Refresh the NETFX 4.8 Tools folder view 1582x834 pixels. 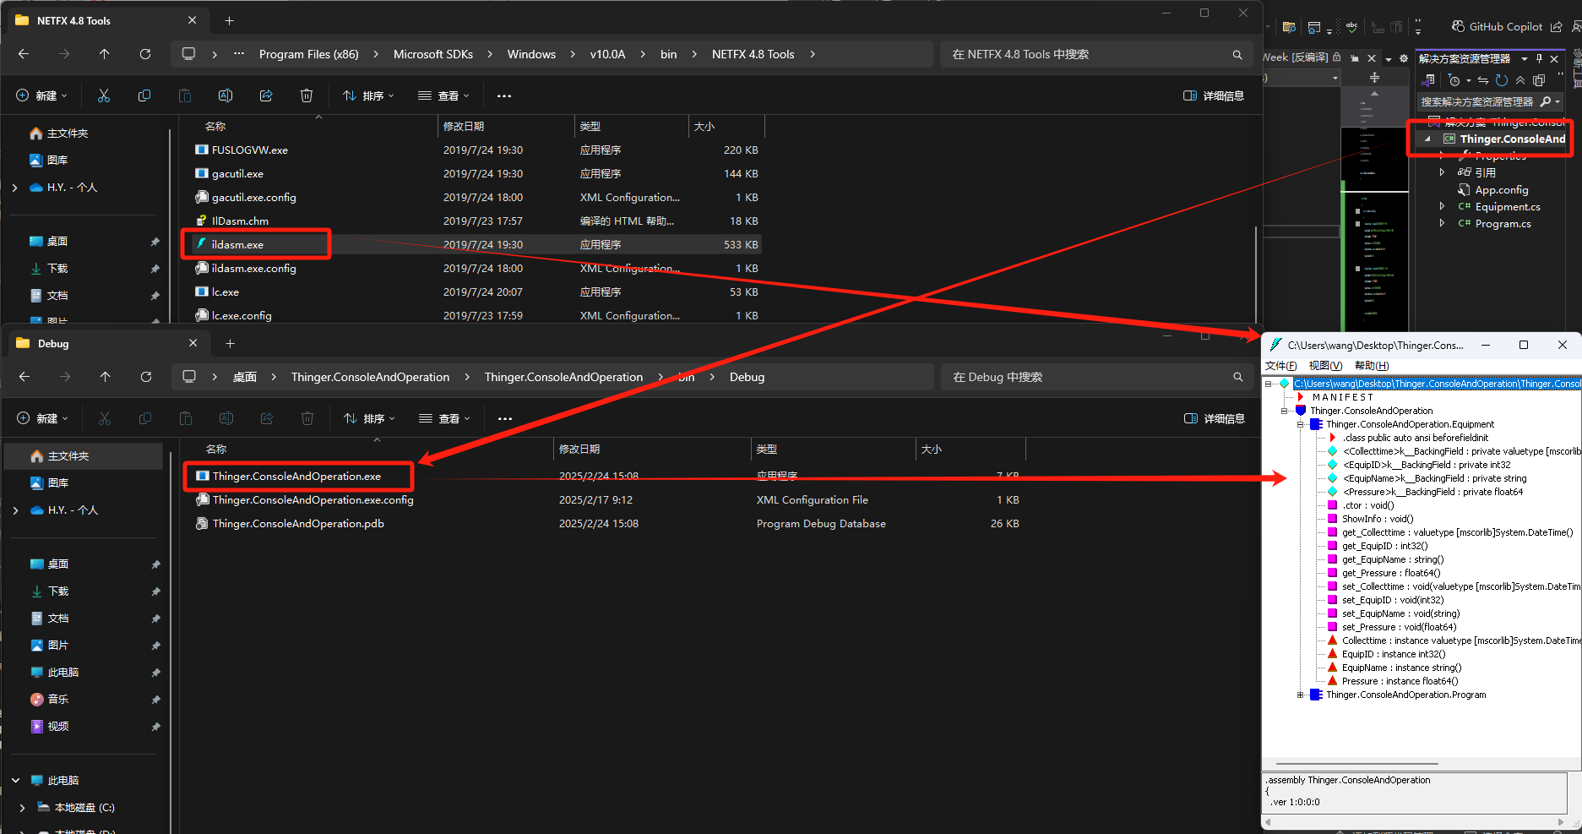click(x=145, y=54)
